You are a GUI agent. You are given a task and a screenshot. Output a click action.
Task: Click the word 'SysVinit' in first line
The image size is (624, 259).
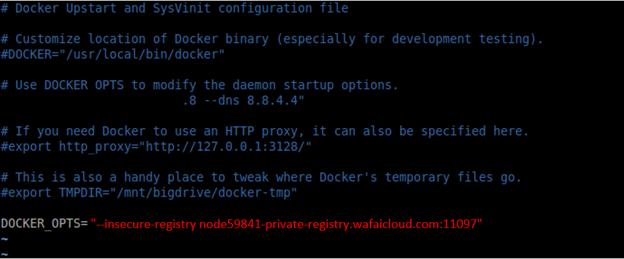182,8
